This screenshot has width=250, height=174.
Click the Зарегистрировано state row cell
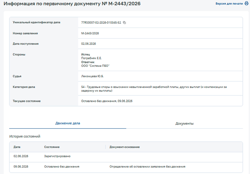57,156
